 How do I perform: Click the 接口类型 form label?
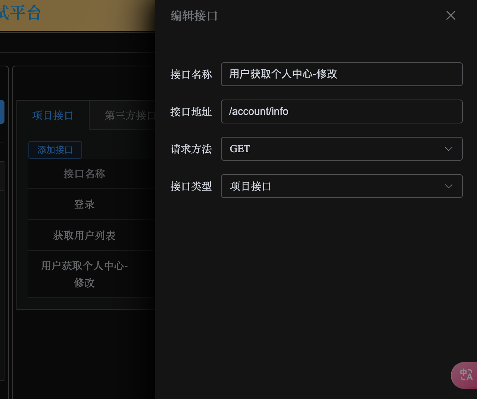pyautogui.click(x=191, y=186)
